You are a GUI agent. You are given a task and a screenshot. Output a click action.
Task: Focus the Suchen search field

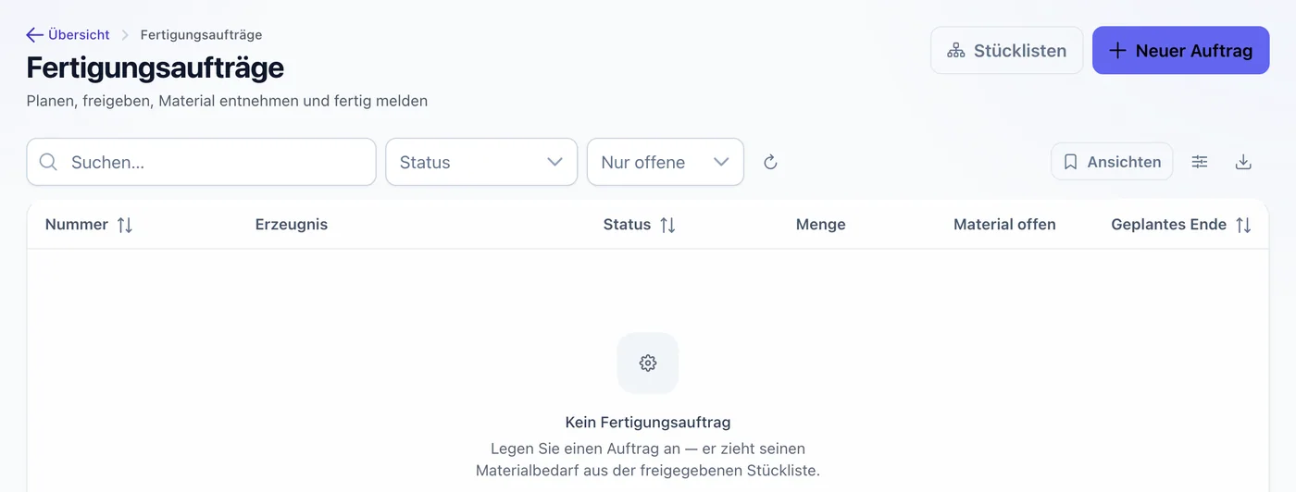201,162
